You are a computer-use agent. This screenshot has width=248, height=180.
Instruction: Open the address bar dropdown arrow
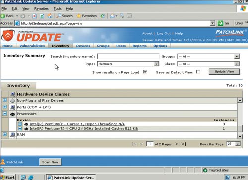tap(212, 23)
